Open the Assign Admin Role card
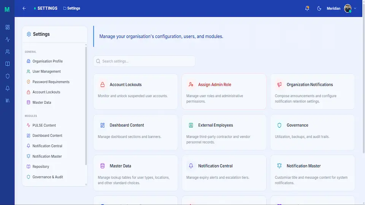Image resolution: width=365 pixels, height=205 pixels. [224, 91]
